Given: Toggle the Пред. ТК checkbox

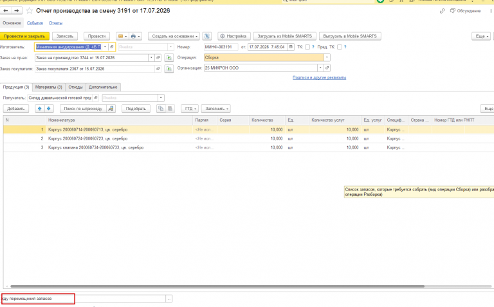Looking at the screenshot, I should pos(340,47).
